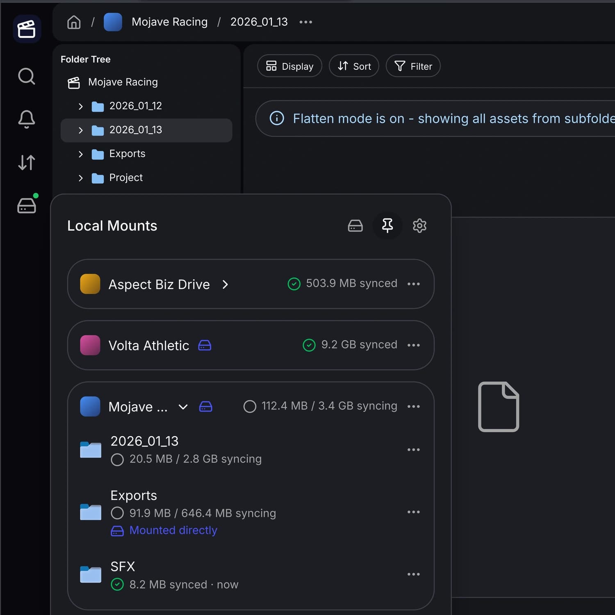
Task: Click '20.5 MB / 2.8 GB syncing' text
Action: click(x=196, y=459)
